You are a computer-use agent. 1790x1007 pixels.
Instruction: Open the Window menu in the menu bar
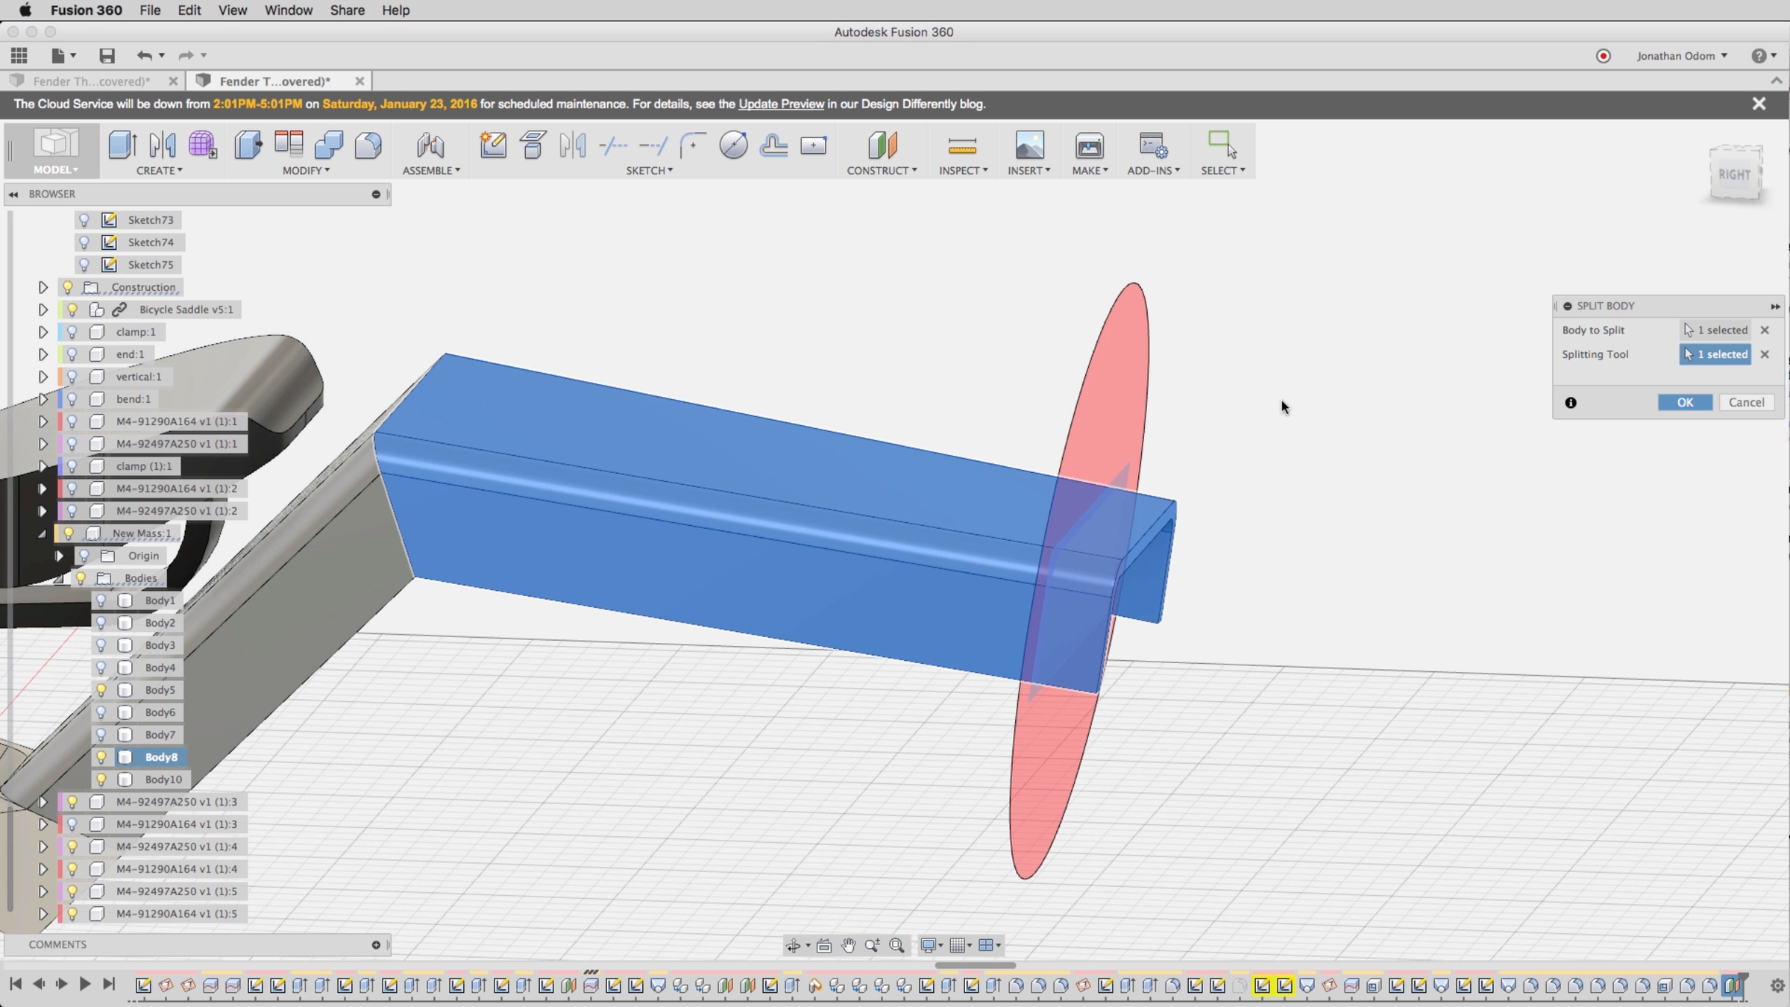click(288, 10)
